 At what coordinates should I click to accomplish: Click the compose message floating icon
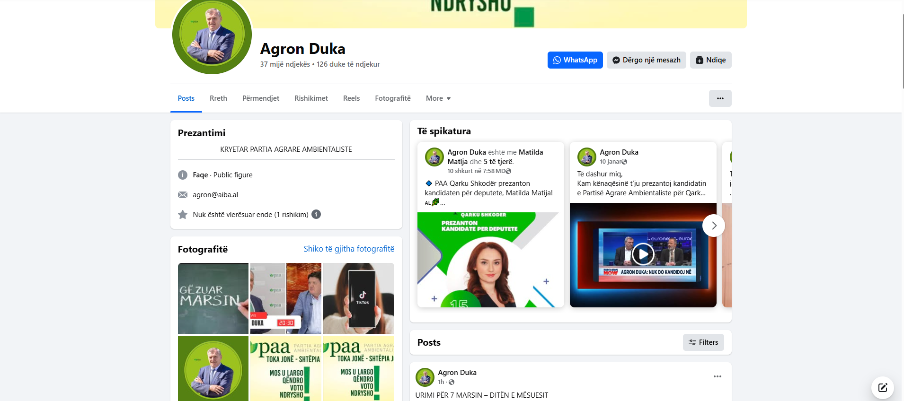point(882,388)
